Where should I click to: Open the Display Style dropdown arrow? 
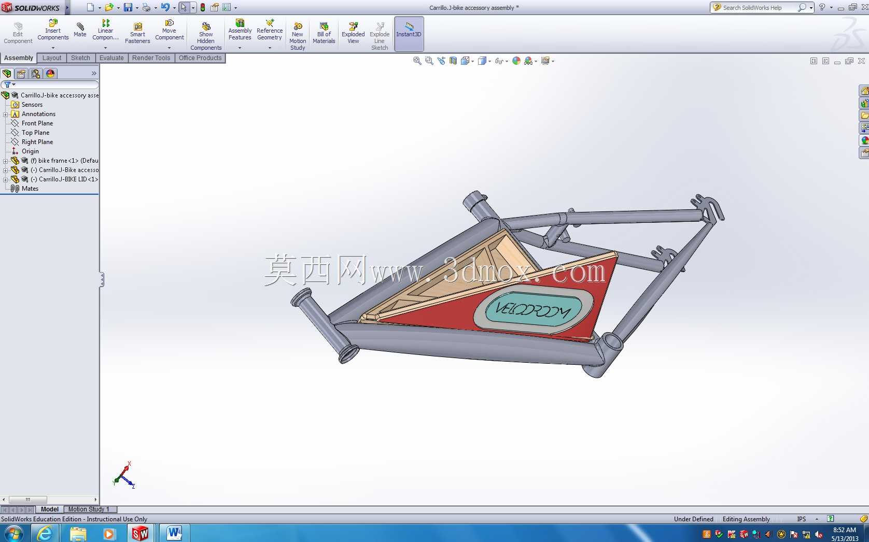click(490, 61)
